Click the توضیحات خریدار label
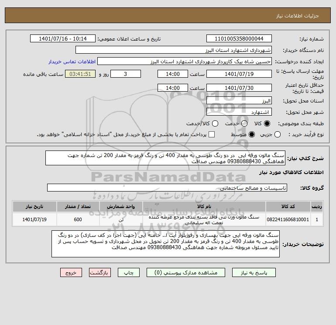This screenshot has width=336, height=325. (303, 244)
